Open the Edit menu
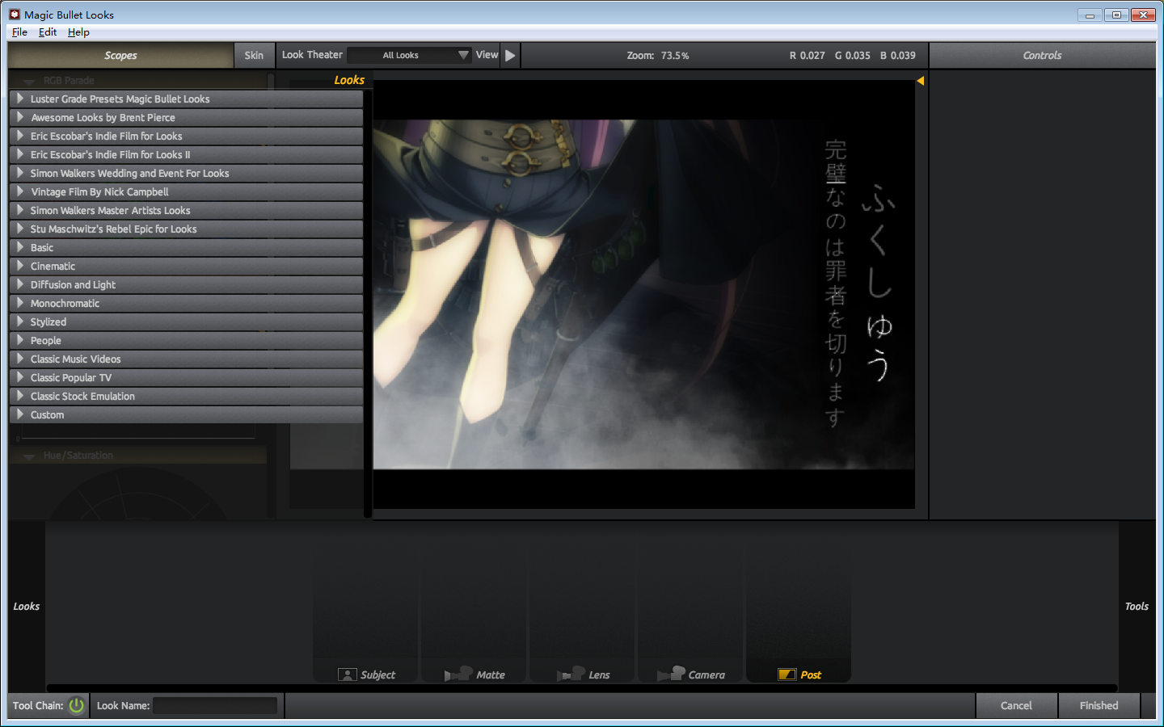This screenshot has height=727, width=1164. click(x=48, y=32)
